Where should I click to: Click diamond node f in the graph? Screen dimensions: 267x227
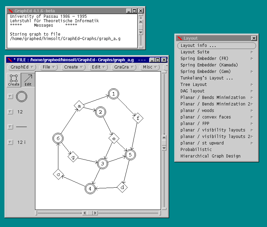(138, 118)
